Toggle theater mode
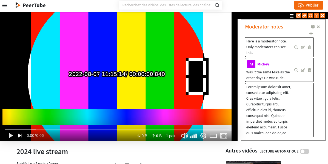Viewport: 328px width, 164px height. coord(213,136)
